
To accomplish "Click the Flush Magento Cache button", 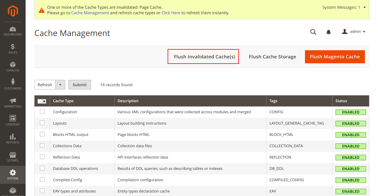I will [335, 57].
